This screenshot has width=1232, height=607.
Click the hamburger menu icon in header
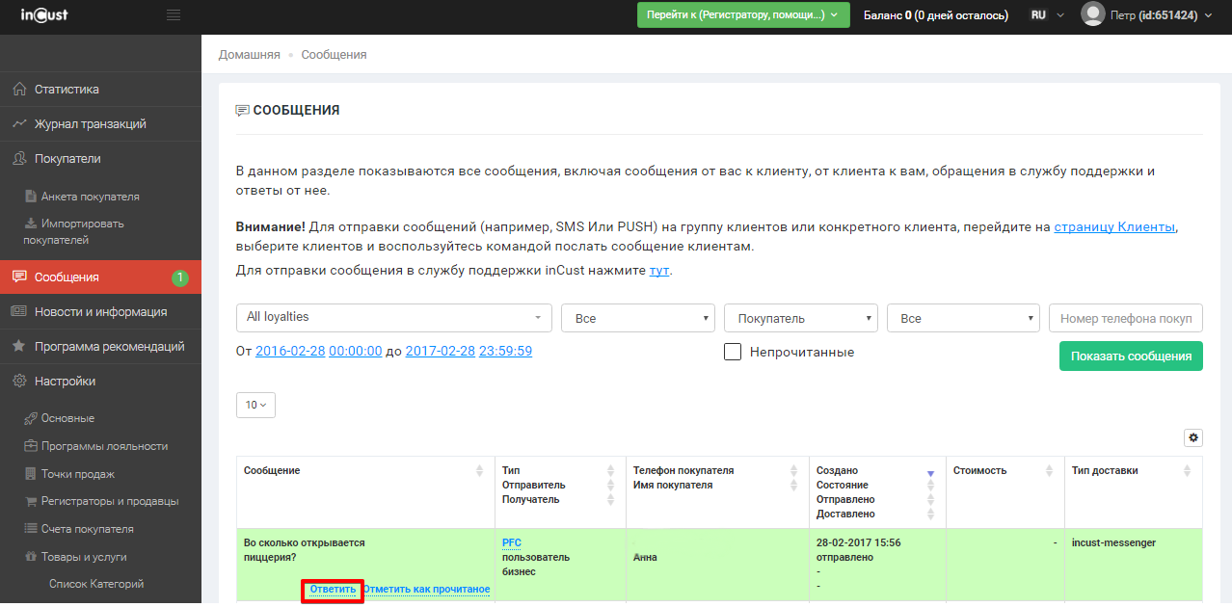[x=174, y=15]
